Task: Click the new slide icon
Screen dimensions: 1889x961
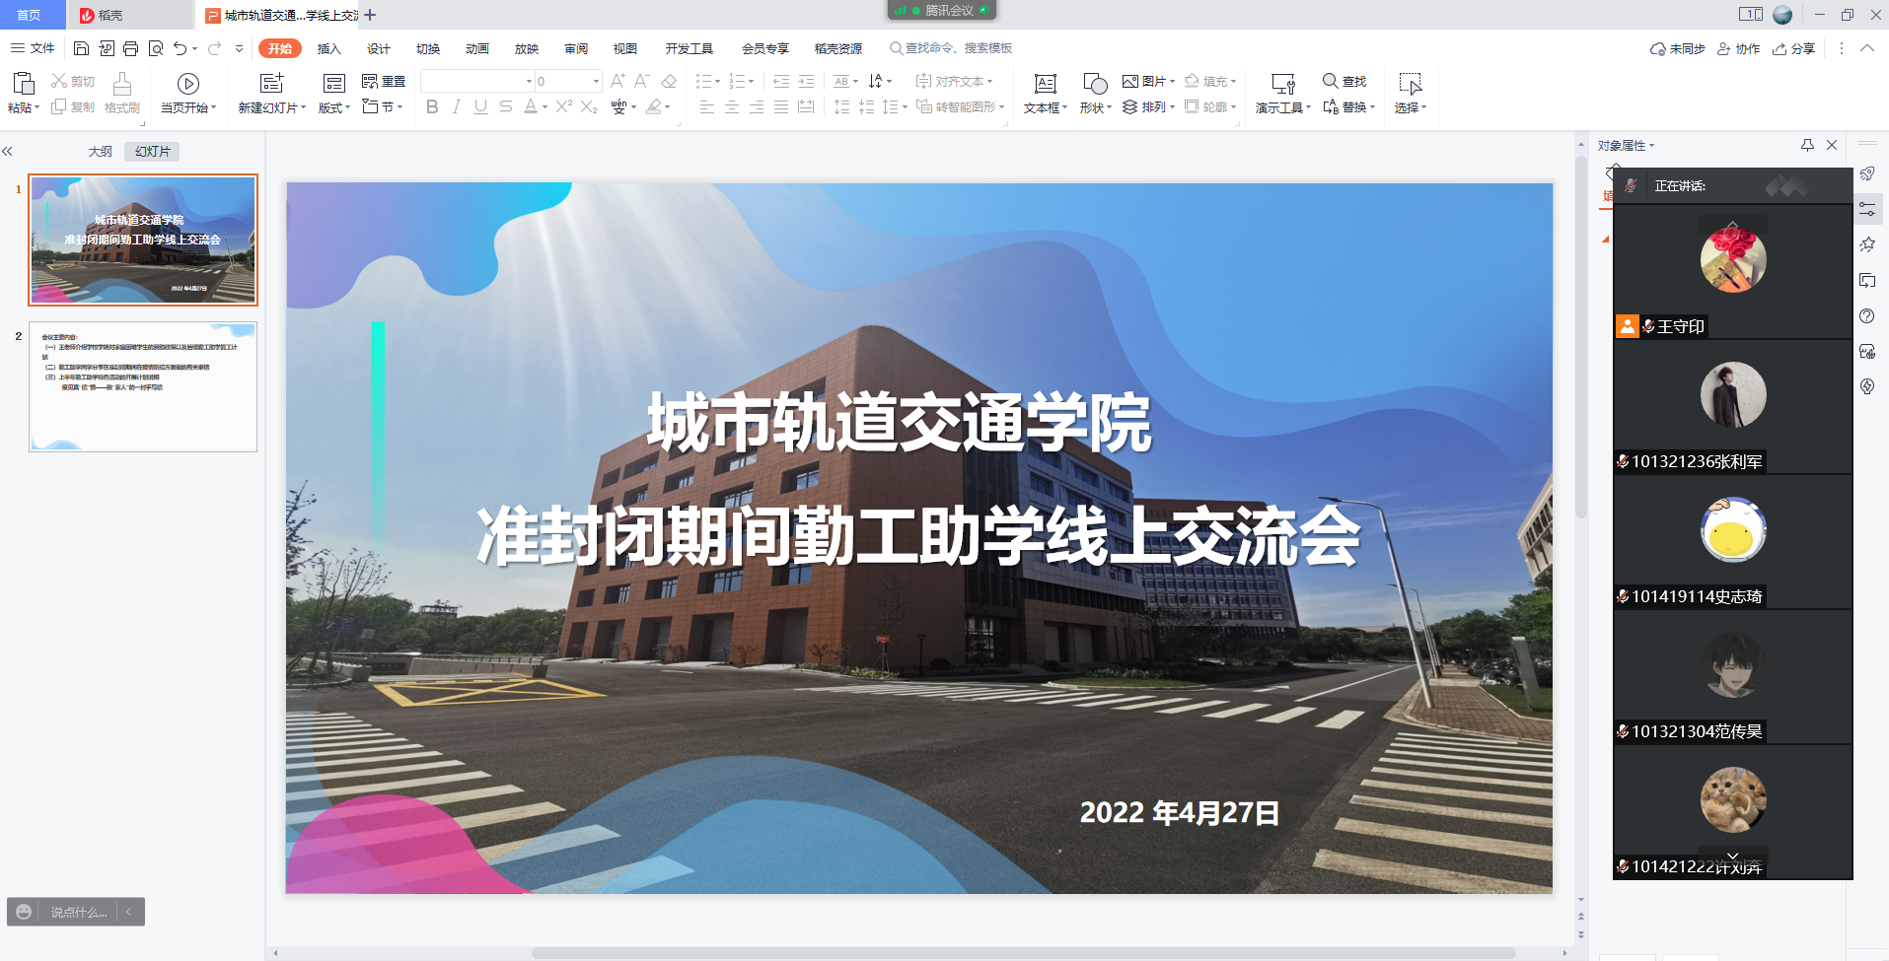Action: (271, 84)
